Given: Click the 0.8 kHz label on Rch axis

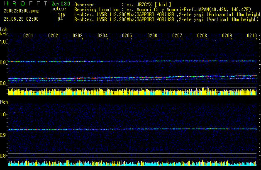Looking at the screenshot, I should (3, 156).
